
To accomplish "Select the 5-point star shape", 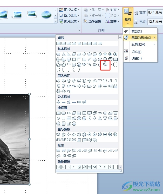I will [x=74, y=135].
